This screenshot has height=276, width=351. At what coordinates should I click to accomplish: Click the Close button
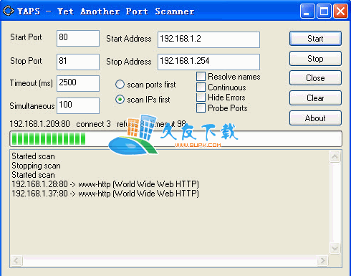pyautogui.click(x=315, y=78)
